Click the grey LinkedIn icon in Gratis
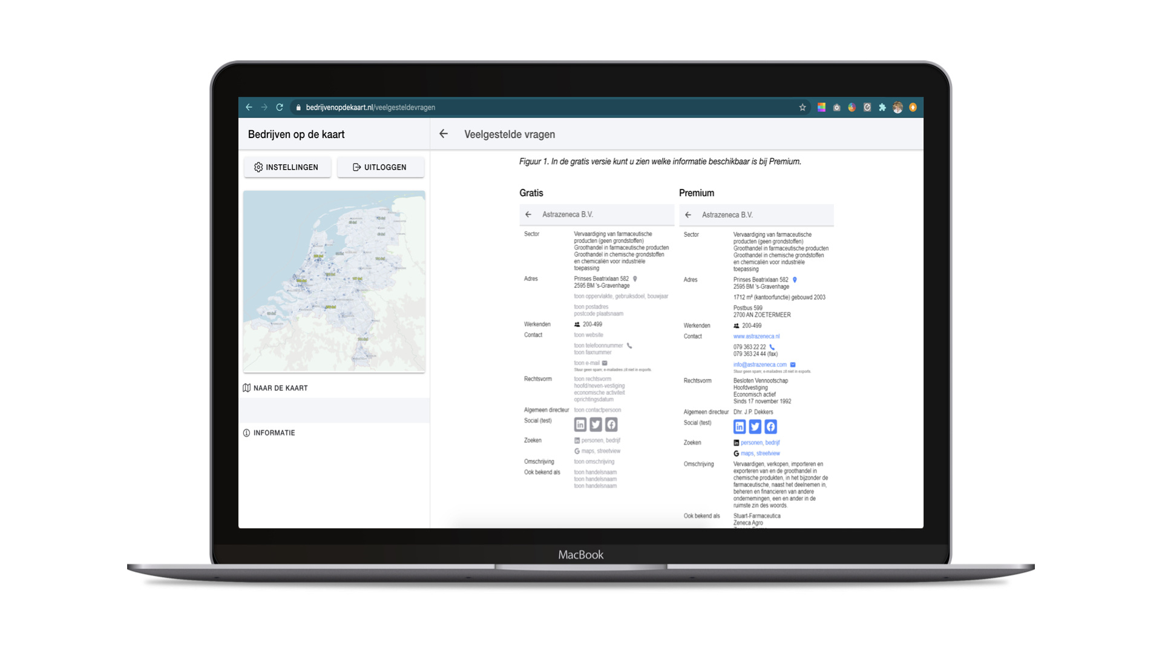Screen dimensions: 1162x654 580,424
